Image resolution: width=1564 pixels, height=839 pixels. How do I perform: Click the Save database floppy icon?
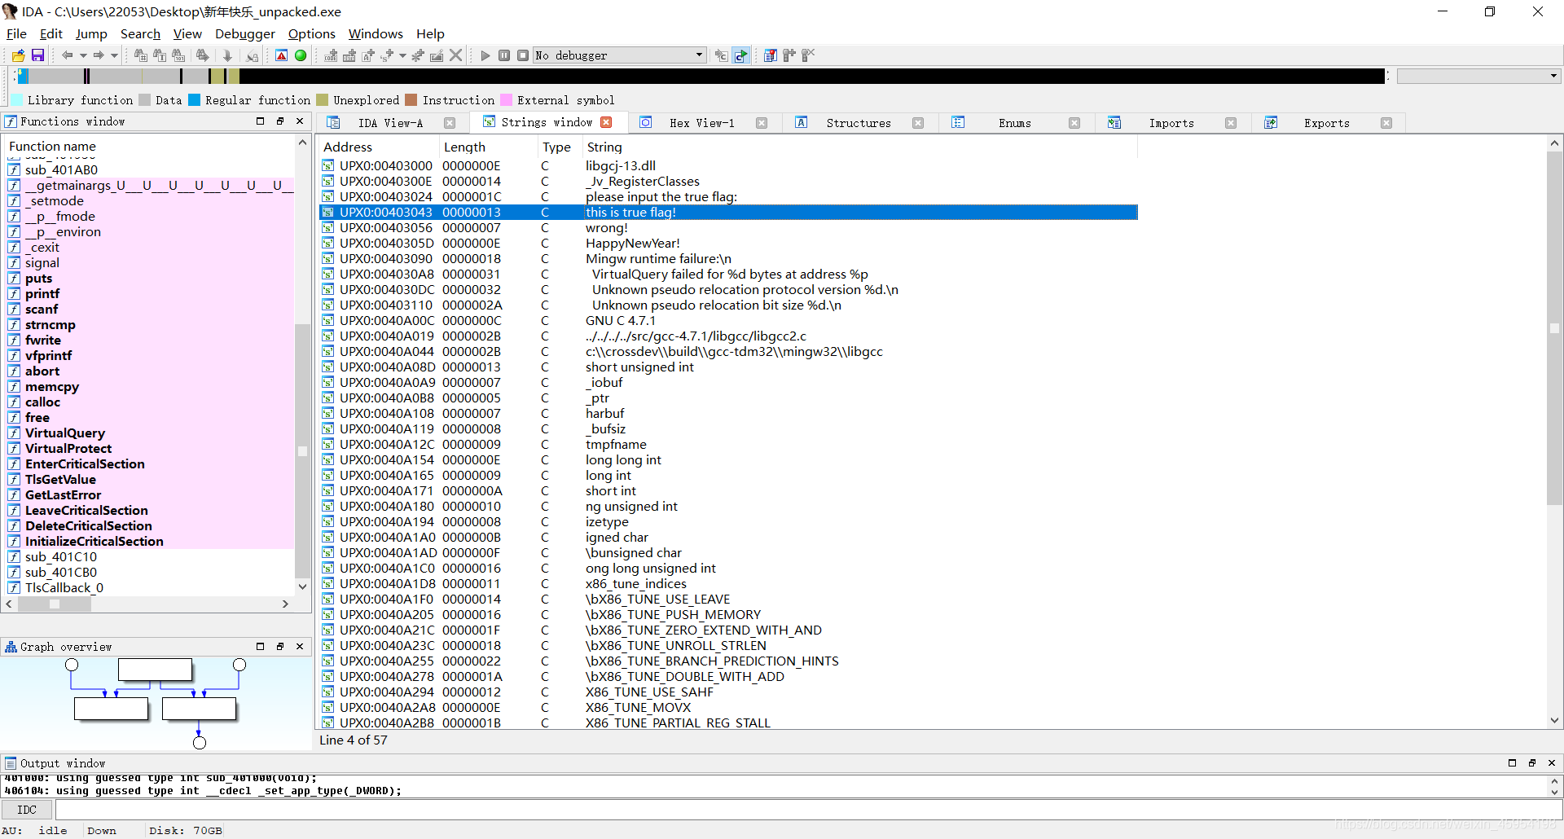tap(37, 55)
